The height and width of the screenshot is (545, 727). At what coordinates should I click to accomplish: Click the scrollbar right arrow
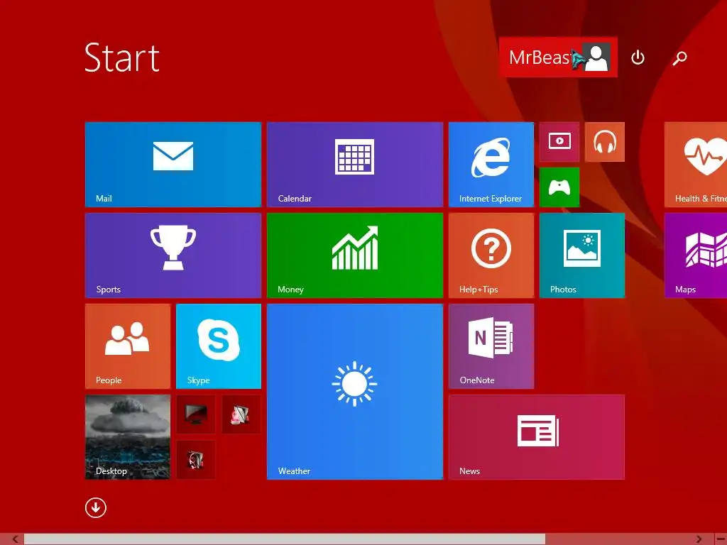(x=699, y=539)
